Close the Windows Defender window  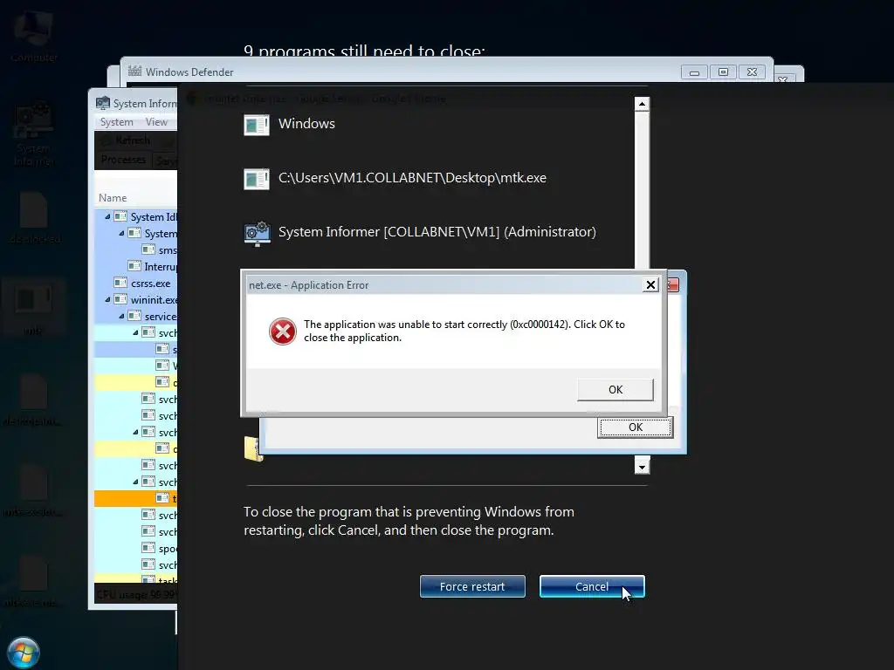point(752,72)
